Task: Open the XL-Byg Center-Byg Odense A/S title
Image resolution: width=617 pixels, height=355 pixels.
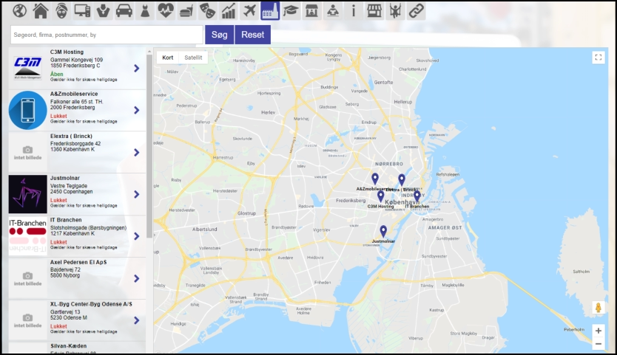Action: [91, 304]
